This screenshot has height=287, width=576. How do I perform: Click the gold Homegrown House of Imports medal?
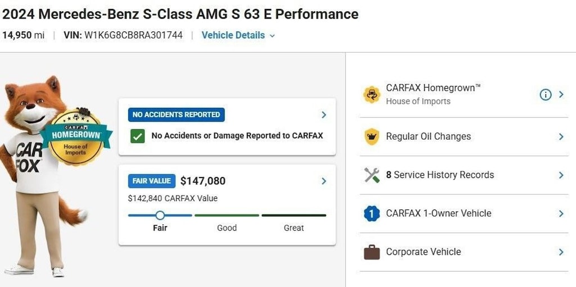point(76,137)
